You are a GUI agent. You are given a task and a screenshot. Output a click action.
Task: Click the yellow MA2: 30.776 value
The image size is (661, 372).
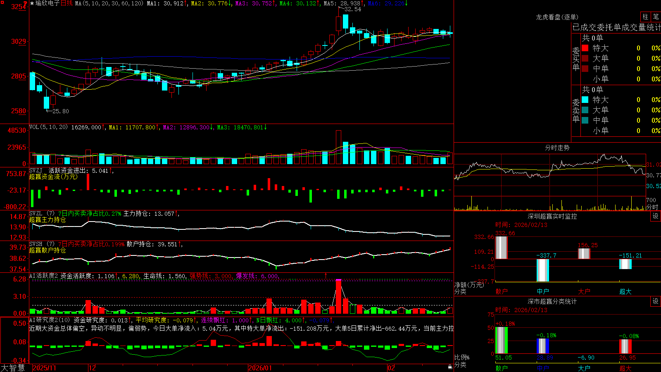pos(209,3)
